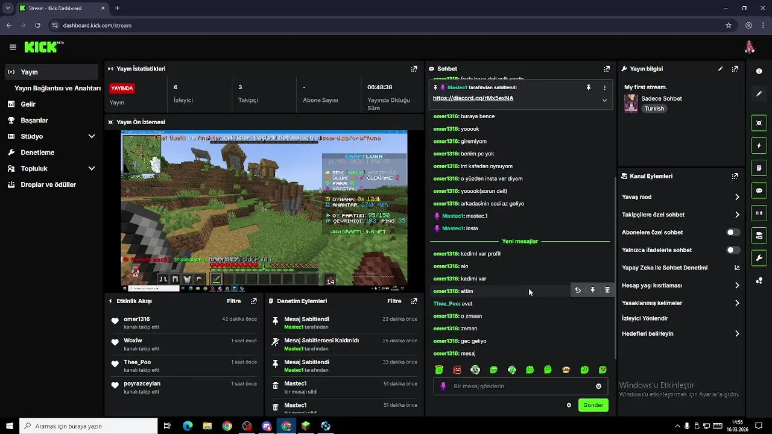
Task: Click İzleyici Yönlendir
Action: point(645,318)
